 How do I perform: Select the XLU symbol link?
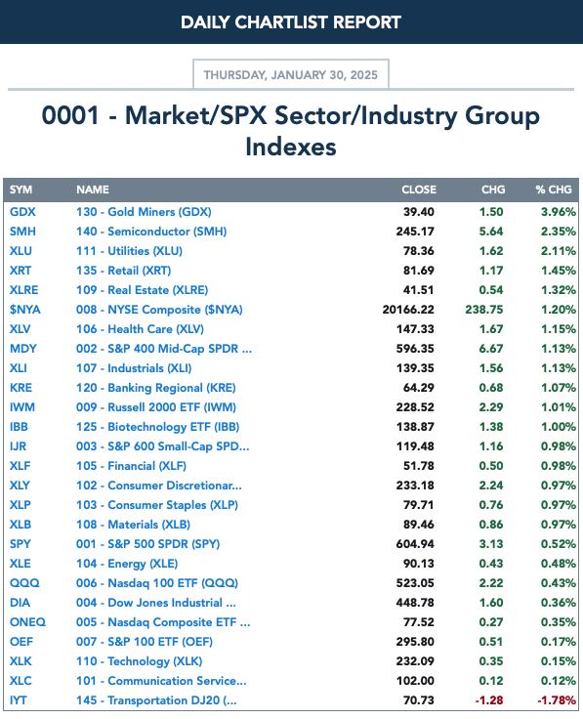tap(21, 251)
